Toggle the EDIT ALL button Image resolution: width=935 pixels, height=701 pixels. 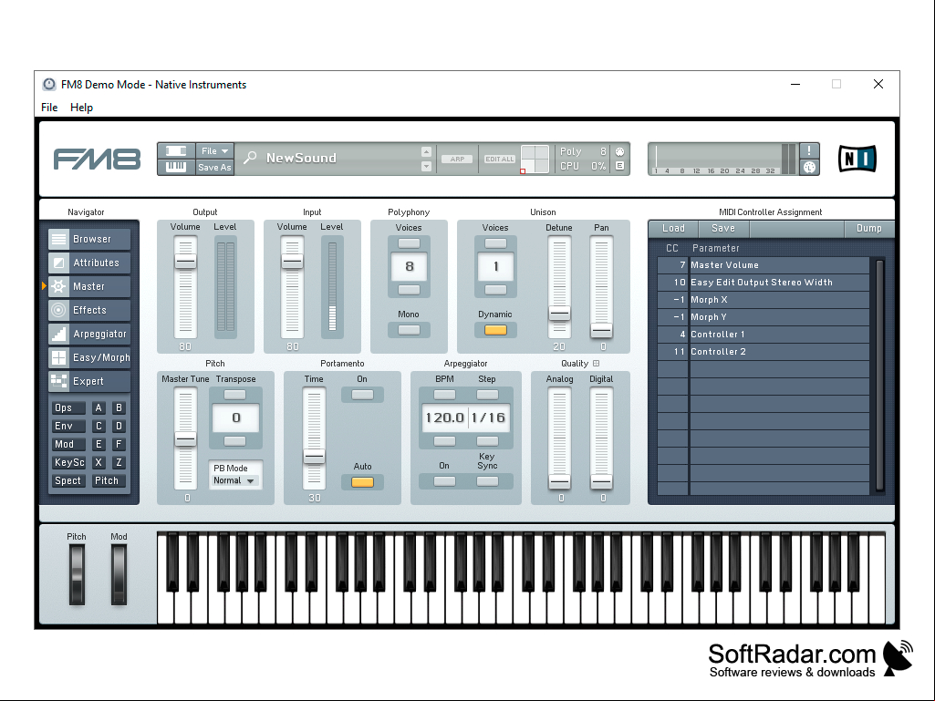coord(500,160)
